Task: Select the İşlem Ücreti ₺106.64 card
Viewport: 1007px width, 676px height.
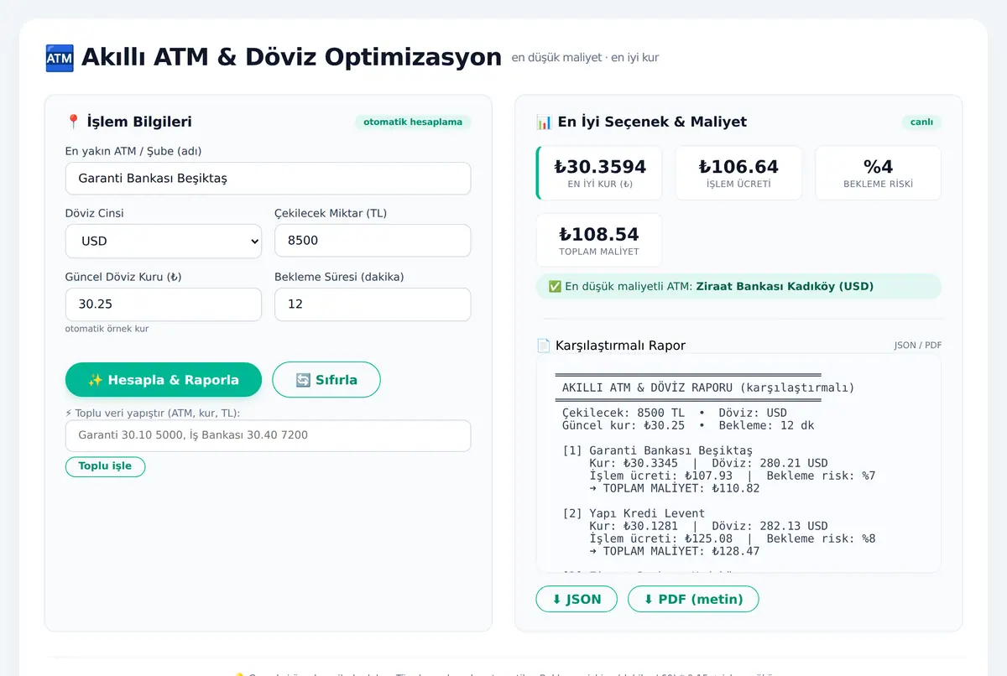Action: pyautogui.click(x=738, y=174)
